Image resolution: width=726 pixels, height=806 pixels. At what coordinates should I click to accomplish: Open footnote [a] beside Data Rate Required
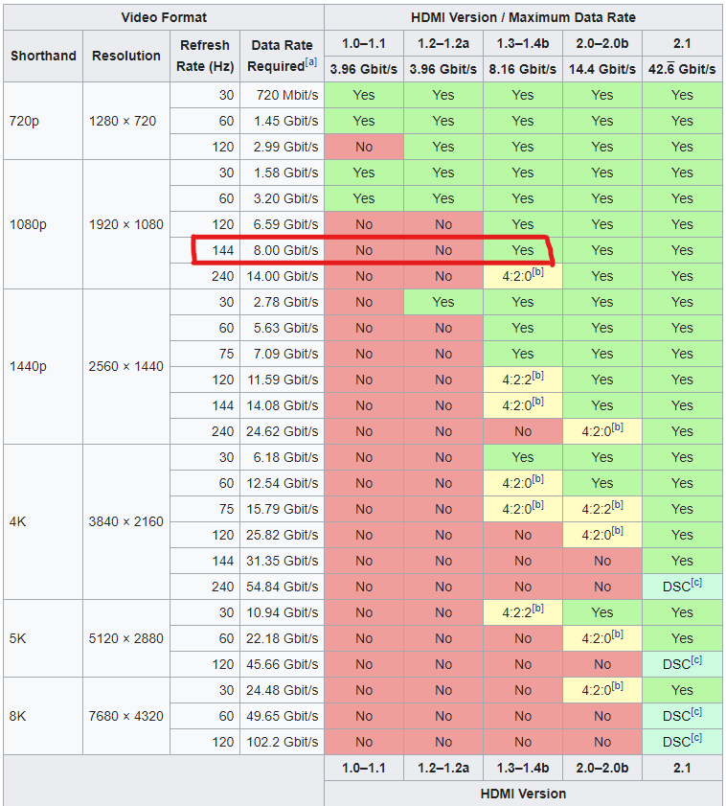(x=311, y=62)
